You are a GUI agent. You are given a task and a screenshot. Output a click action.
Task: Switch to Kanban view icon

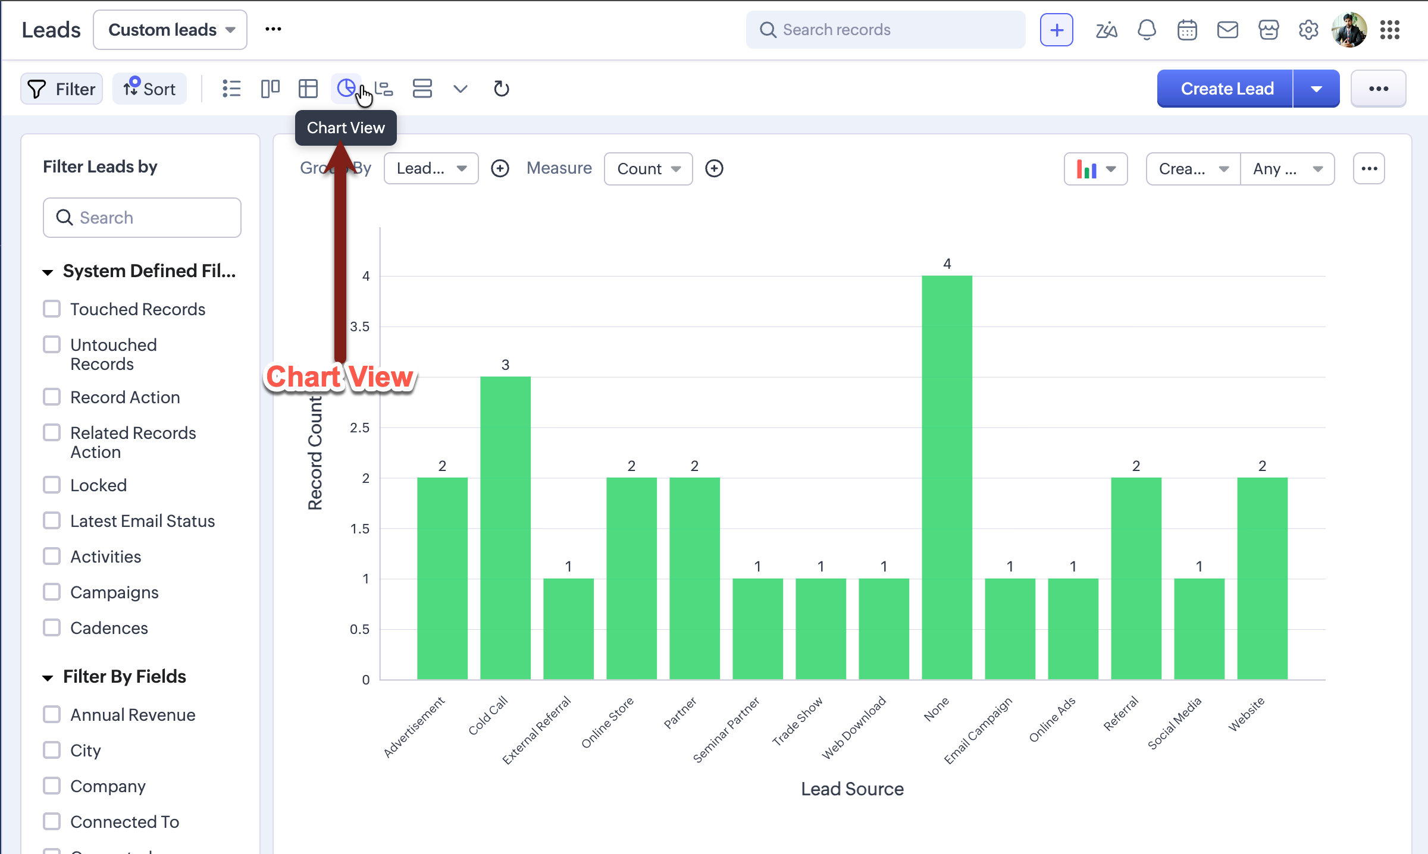pyautogui.click(x=270, y=89)
